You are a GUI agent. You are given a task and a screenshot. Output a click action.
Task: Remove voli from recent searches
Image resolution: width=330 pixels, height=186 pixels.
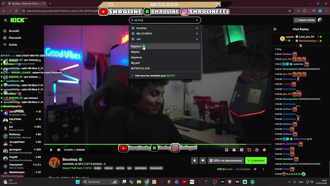coord(197,39)
